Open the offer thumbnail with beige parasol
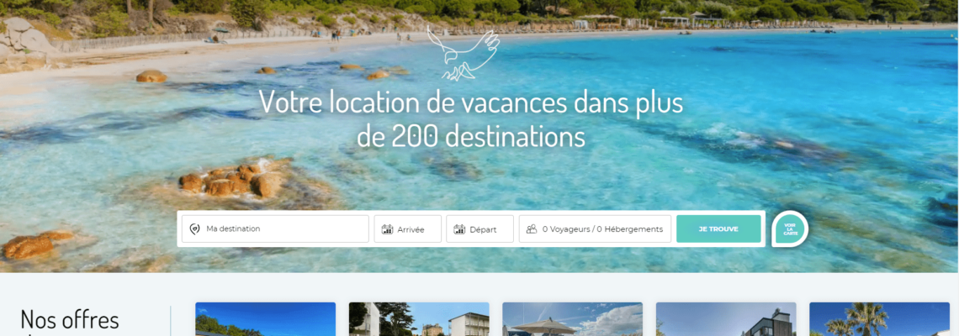 (573, 319)
